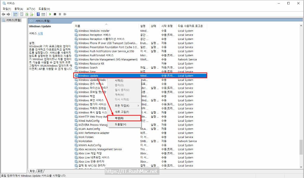Select the Windows Search service icon

[x=76, y=68]
